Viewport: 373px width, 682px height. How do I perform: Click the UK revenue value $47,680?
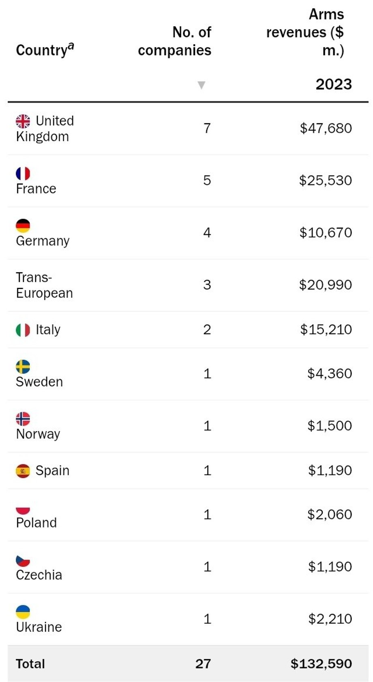click(326, 128)
